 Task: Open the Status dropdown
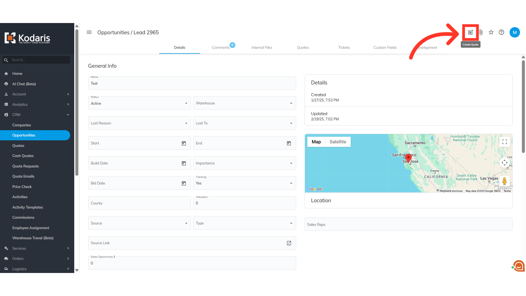pyautogui.click(x=139, y=103)
